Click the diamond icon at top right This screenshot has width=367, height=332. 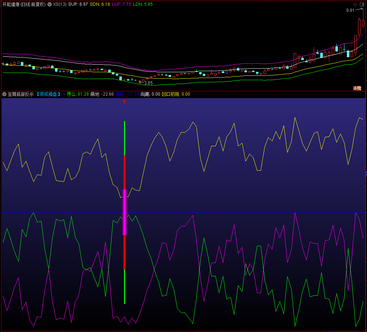[355, 4]
